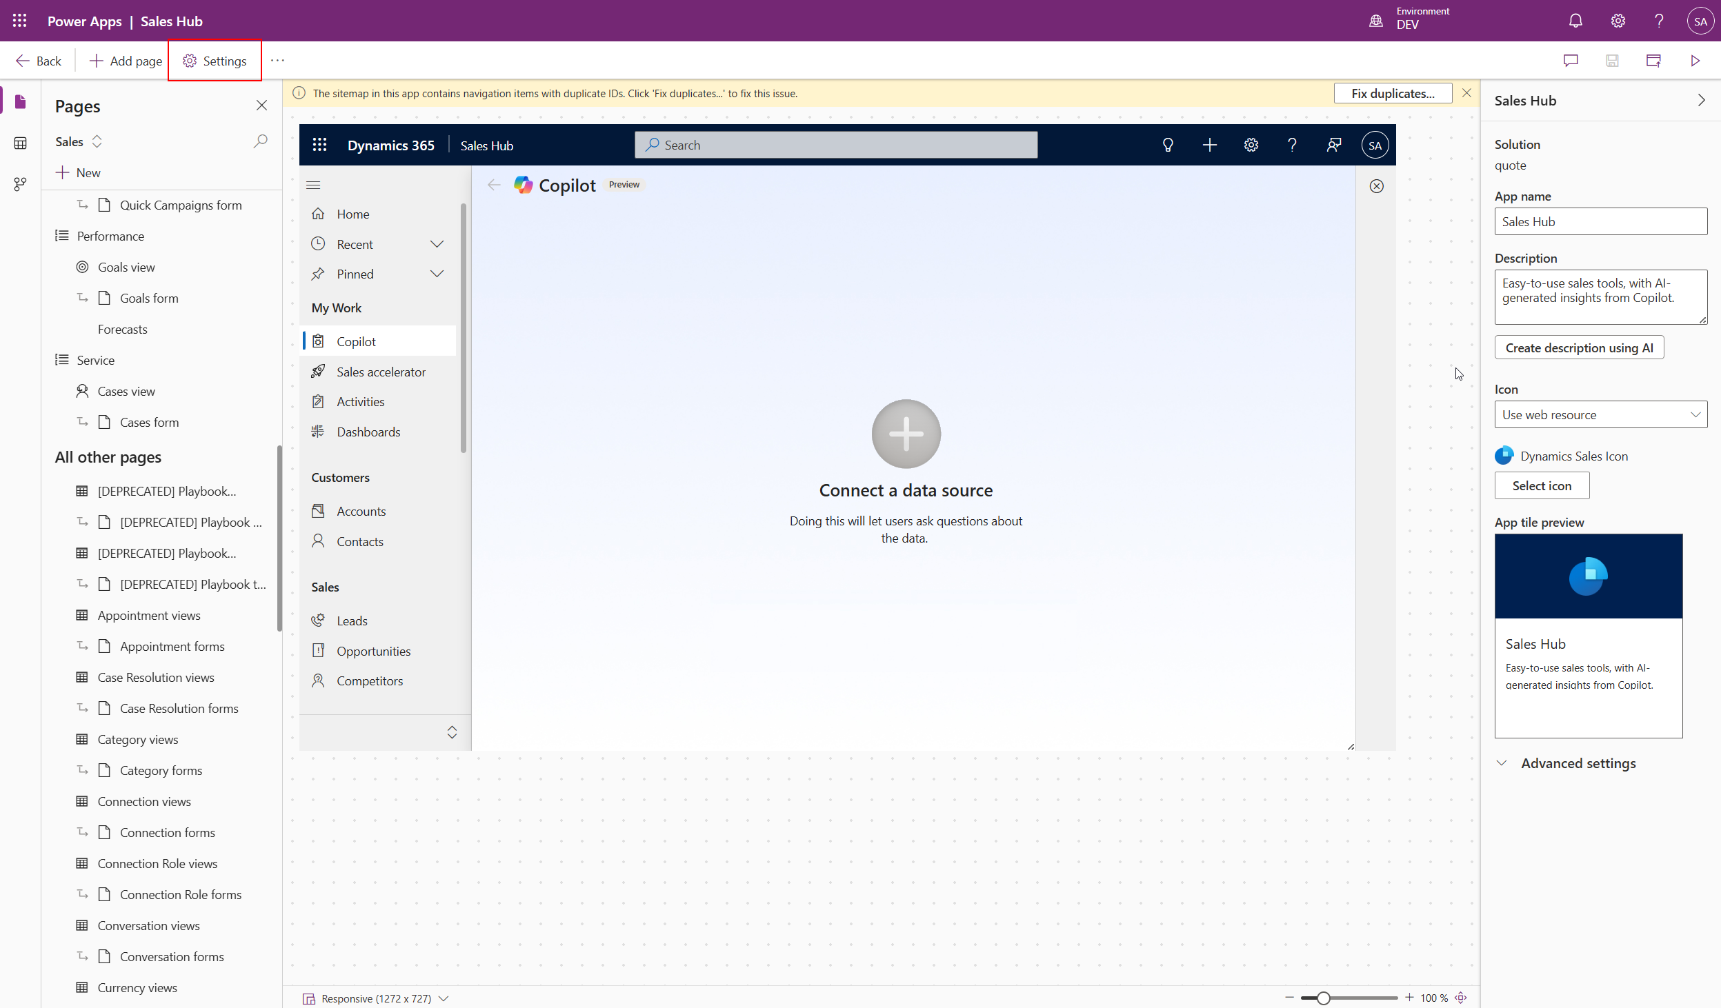Select the Pages icon in left rail

[x=20, y=101]
